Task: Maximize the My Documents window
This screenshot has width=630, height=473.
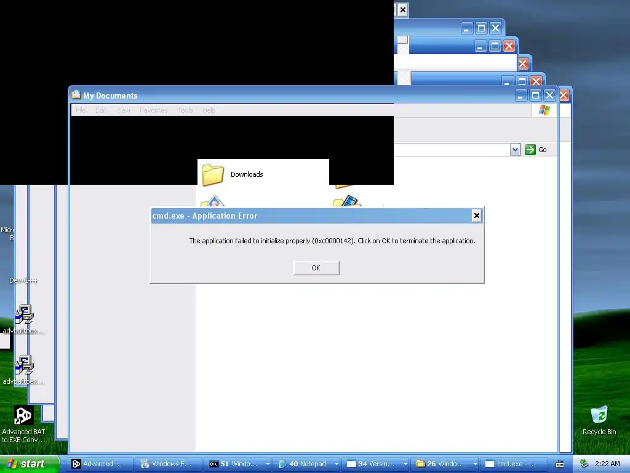Action: (535, 95)
